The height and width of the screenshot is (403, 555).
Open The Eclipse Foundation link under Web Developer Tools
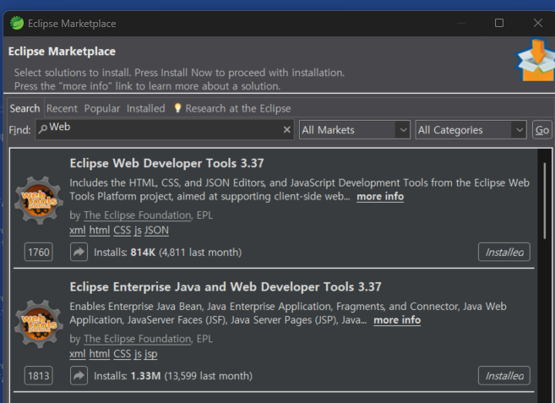click(x=138, y=215)
